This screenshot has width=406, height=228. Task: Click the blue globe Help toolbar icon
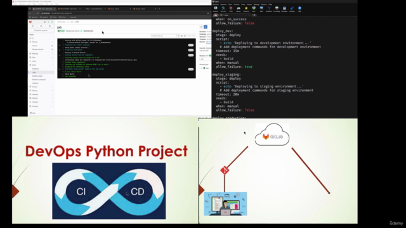click(x=299, y=9)
